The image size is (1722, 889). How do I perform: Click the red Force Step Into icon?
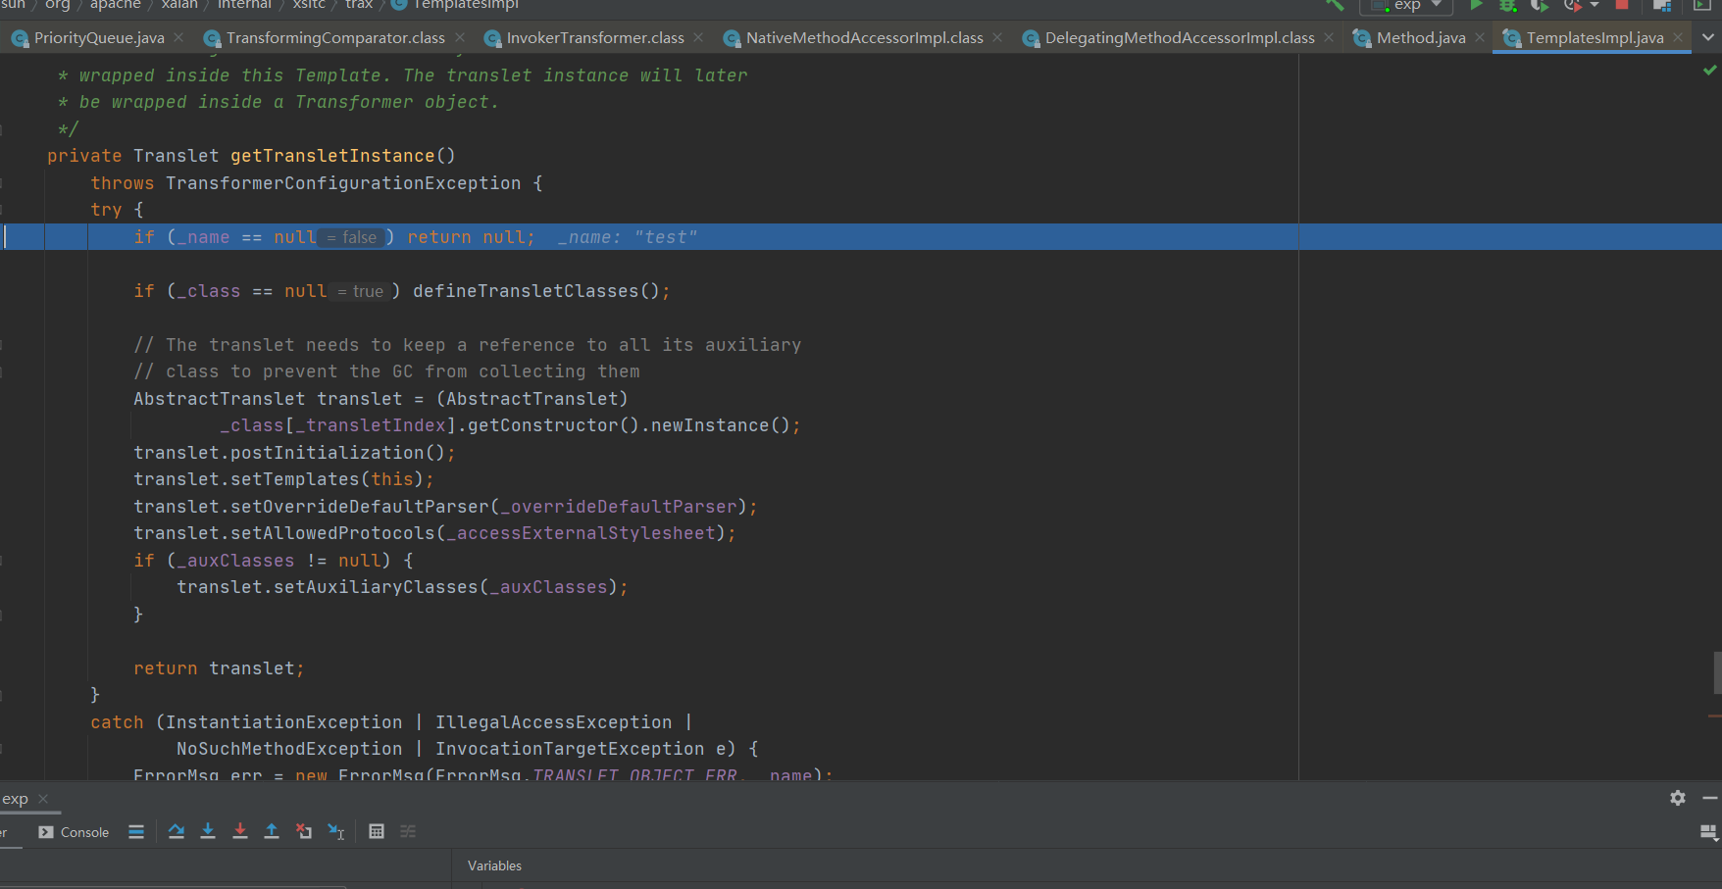pyautogui.click(x=240, y=831)
